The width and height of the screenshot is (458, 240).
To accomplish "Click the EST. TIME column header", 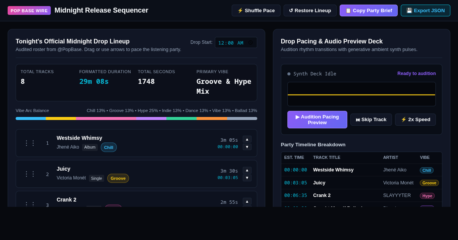I will point(294,157).
